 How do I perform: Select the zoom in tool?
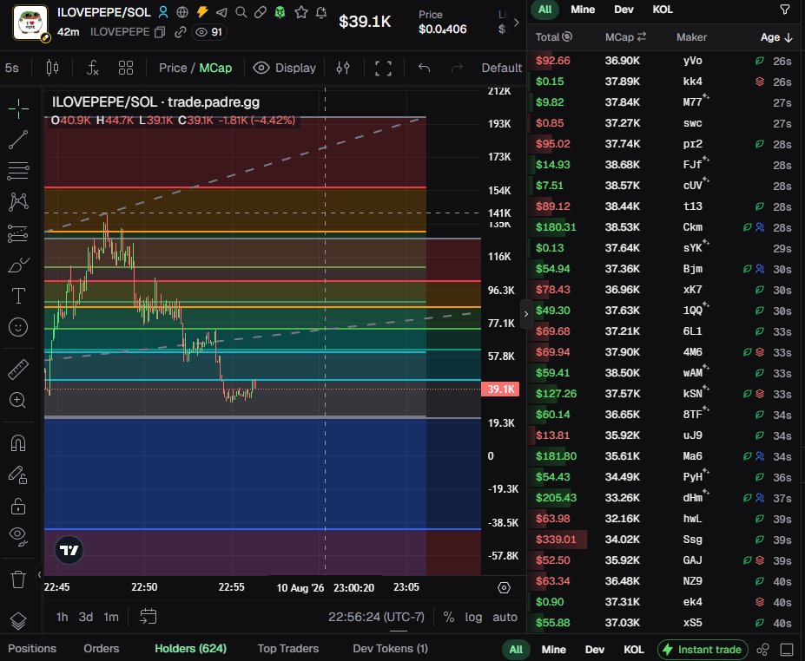pyautogui.click(x=18, y=400)
